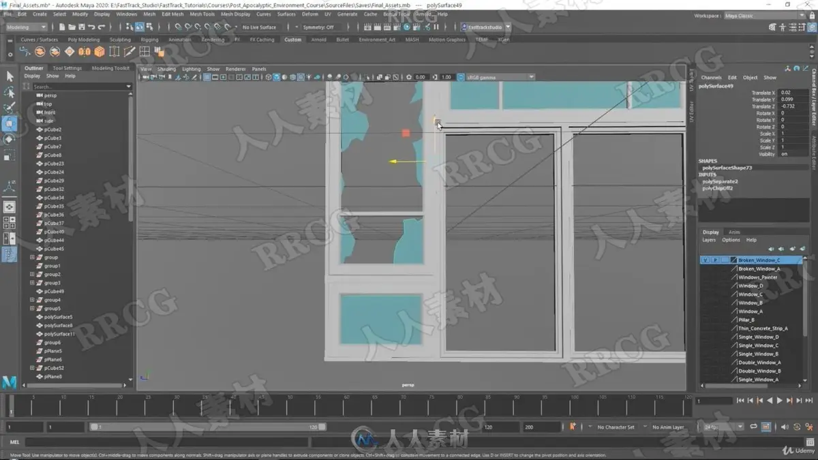Select the arrow Select tool in the toolbox
Image resolution: width=818 pixels, height=460 pixels.
point(10,76)
